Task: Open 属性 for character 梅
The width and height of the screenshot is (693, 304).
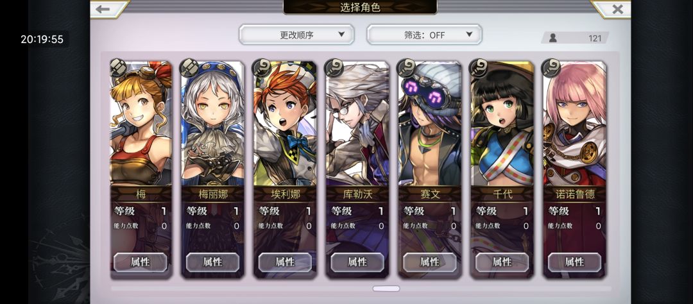Action: (141, 262)
